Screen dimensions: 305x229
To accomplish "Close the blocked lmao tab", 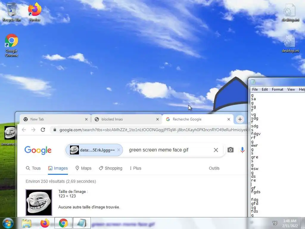I will coord(158,119).
